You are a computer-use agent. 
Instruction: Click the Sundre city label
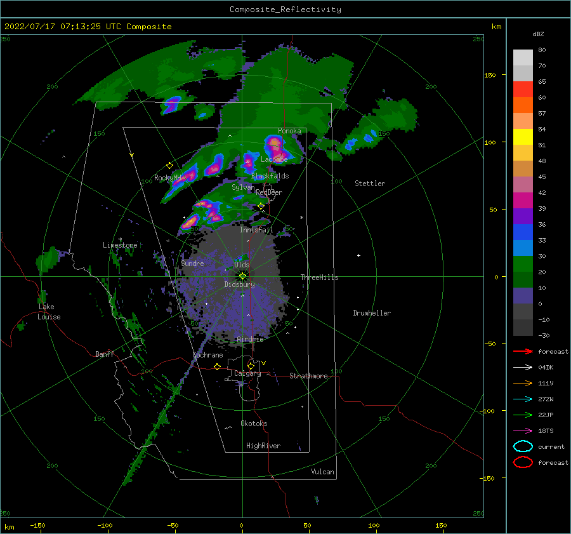click(x=192, y=264)
